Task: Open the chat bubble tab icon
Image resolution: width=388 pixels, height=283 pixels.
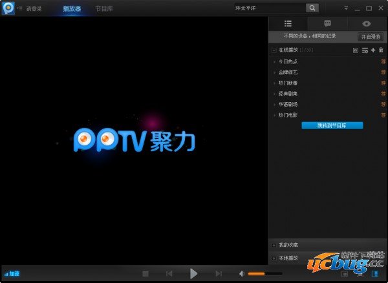Action: pos(327,24)
